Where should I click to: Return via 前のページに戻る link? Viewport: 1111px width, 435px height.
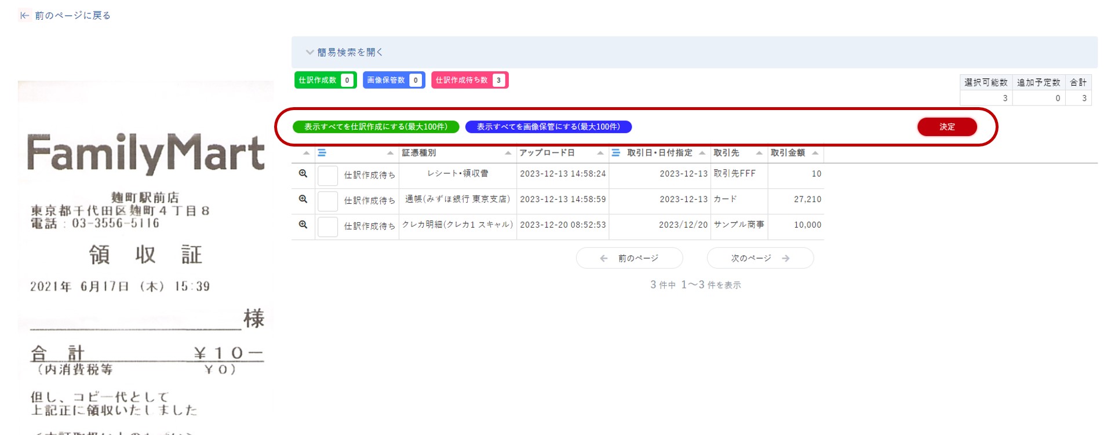coord(72,16)
